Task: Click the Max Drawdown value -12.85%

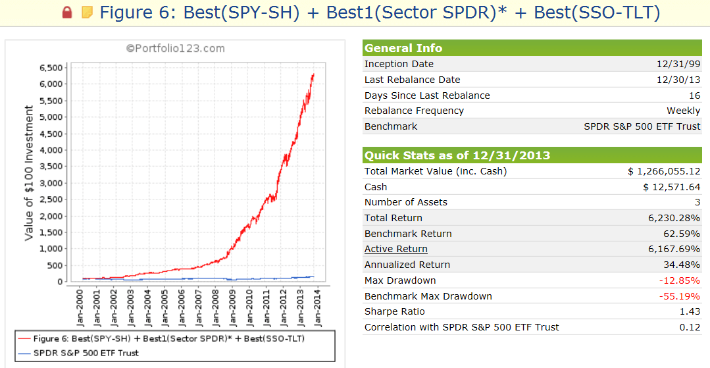Action: (x=680, y=280)
